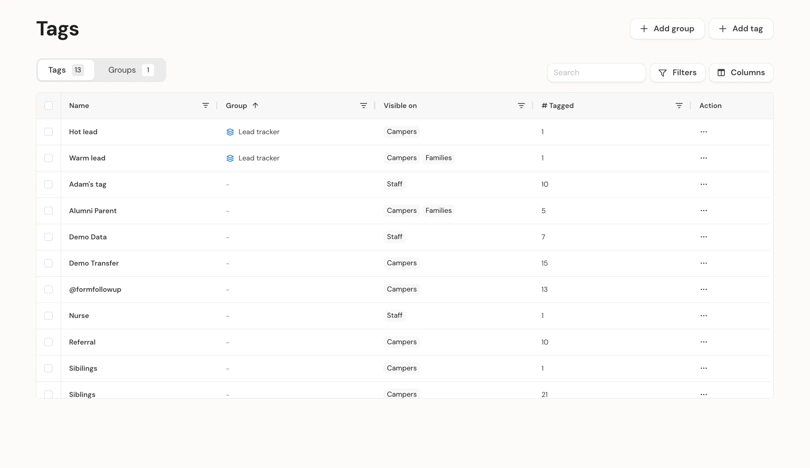
Task: Open the Columns chooser
Action: [741, 73]
